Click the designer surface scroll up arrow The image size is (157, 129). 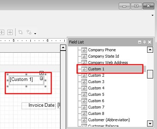tap(63, 47)
